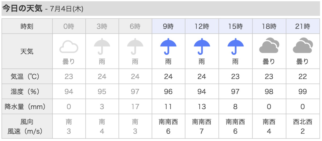Click the 12時 column header
This screenshot has height=141, width=322.
[x=202, y=26]
